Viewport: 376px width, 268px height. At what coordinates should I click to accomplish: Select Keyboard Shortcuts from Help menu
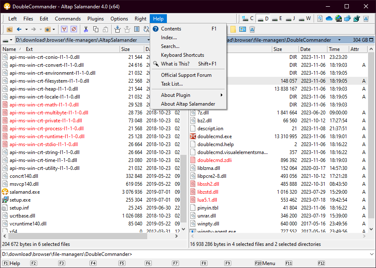(x=182, y=55)
